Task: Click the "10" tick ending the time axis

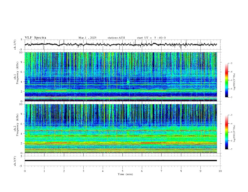Action: click(220, 171)
